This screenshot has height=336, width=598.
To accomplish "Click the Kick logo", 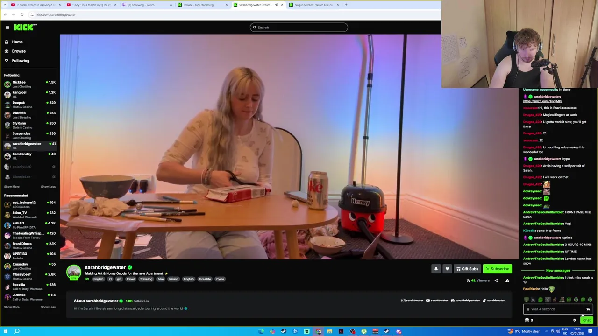I will click(25, 28).
